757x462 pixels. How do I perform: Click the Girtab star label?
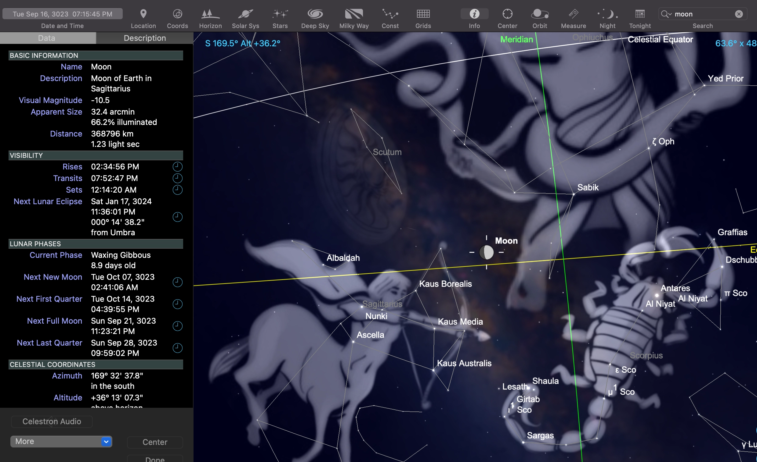tap(528, 399)
